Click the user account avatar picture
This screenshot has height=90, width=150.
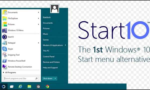tap(55, 9)
